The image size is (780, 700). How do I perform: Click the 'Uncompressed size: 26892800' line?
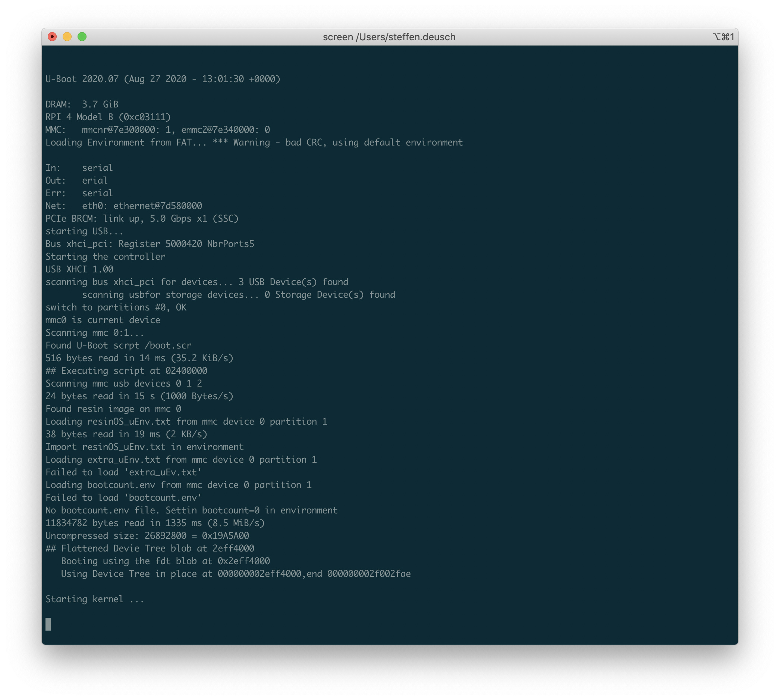pyautogui.click(x=147, y=536)
